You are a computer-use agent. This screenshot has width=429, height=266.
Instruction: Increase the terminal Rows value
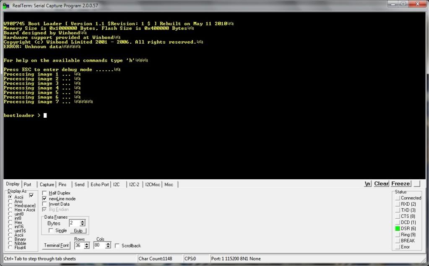coord(86,243)
